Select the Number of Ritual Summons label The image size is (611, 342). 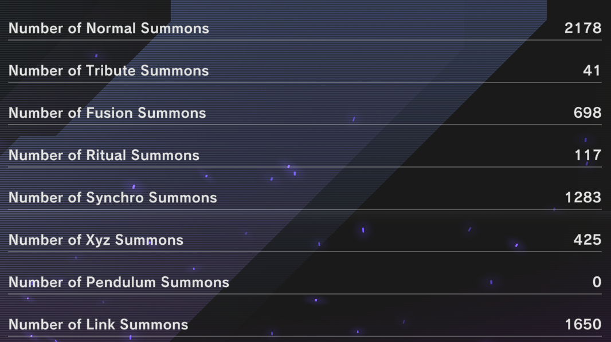104,156
